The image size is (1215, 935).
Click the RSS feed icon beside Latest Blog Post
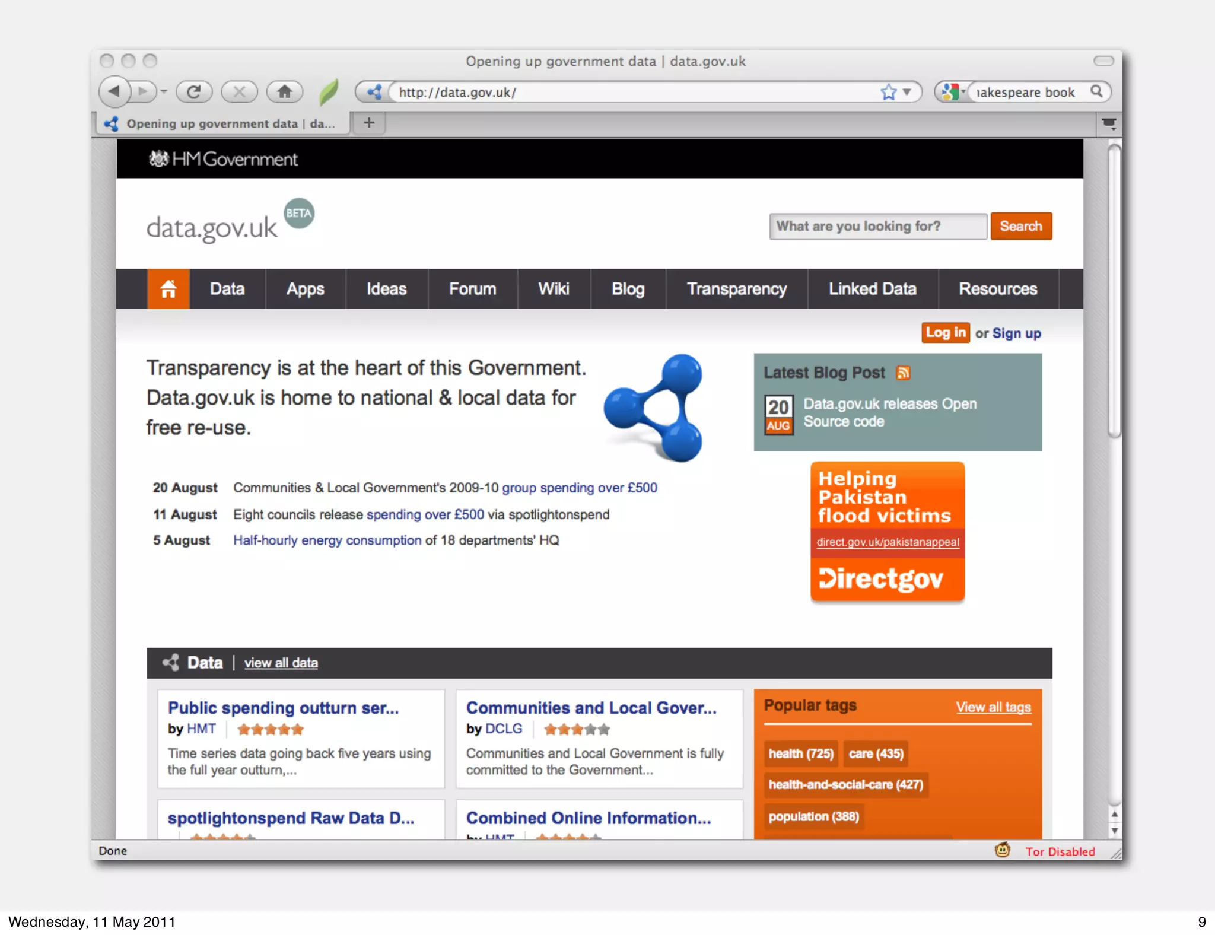(903, 373)
